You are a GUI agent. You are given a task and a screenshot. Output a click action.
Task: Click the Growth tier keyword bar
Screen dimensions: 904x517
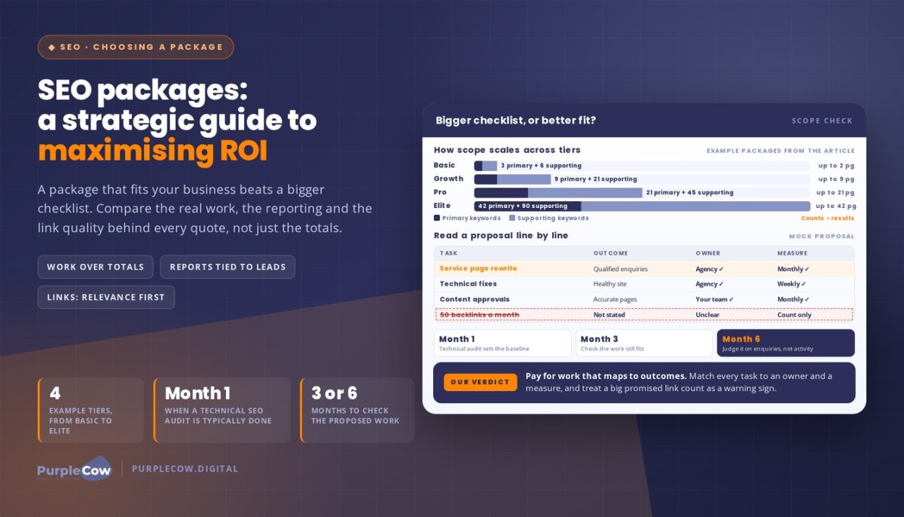[x=642, y=179]
